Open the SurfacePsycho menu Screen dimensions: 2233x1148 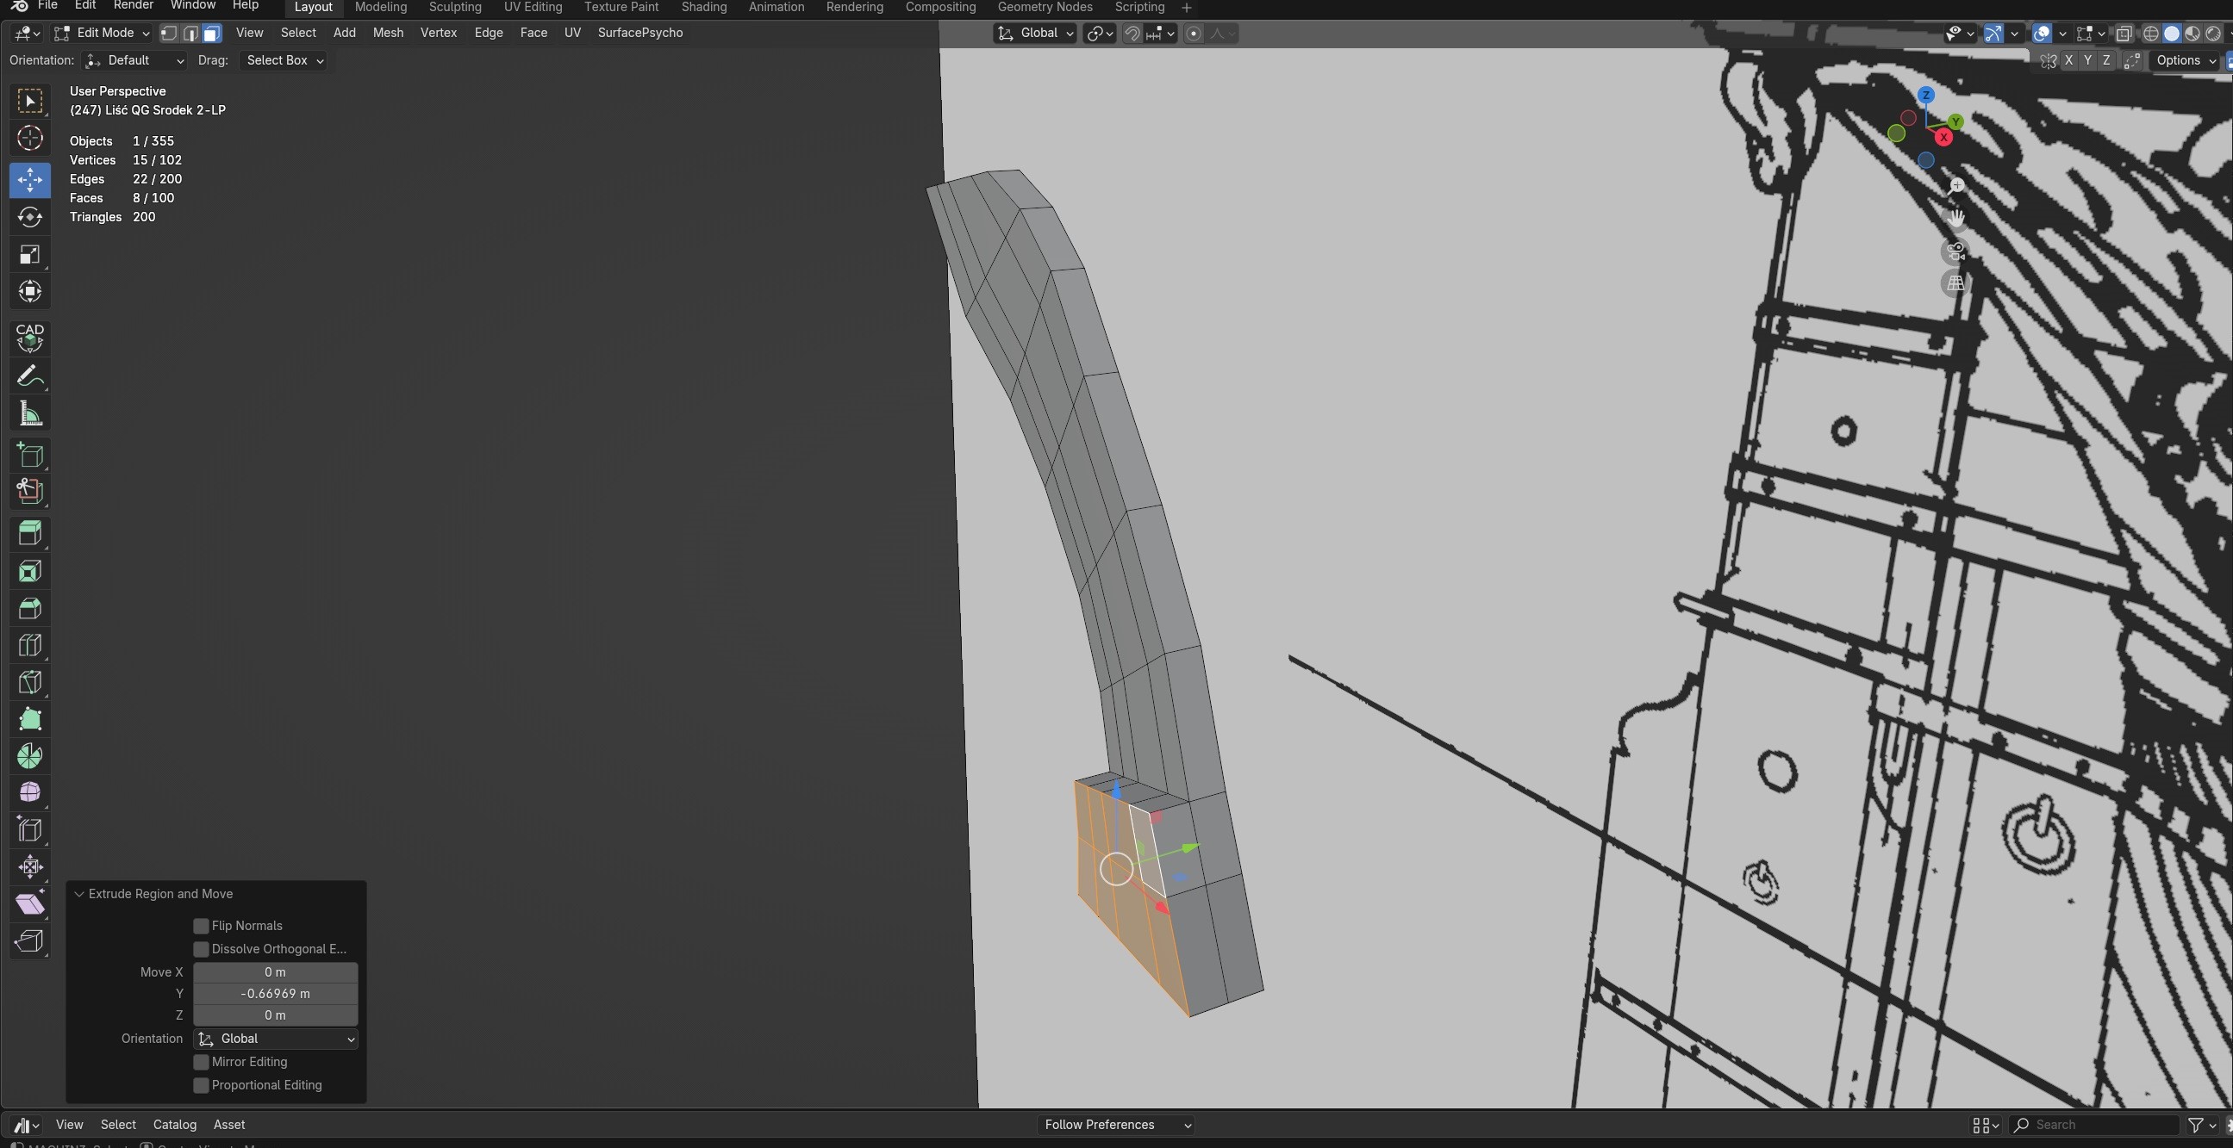639,33
